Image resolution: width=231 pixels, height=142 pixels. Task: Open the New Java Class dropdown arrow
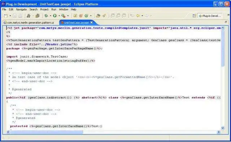[91, 16]
